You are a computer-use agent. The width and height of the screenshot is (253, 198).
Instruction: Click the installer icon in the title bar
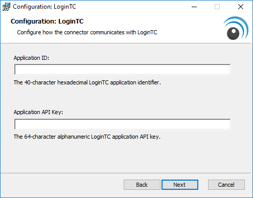(x=6, y=7)
